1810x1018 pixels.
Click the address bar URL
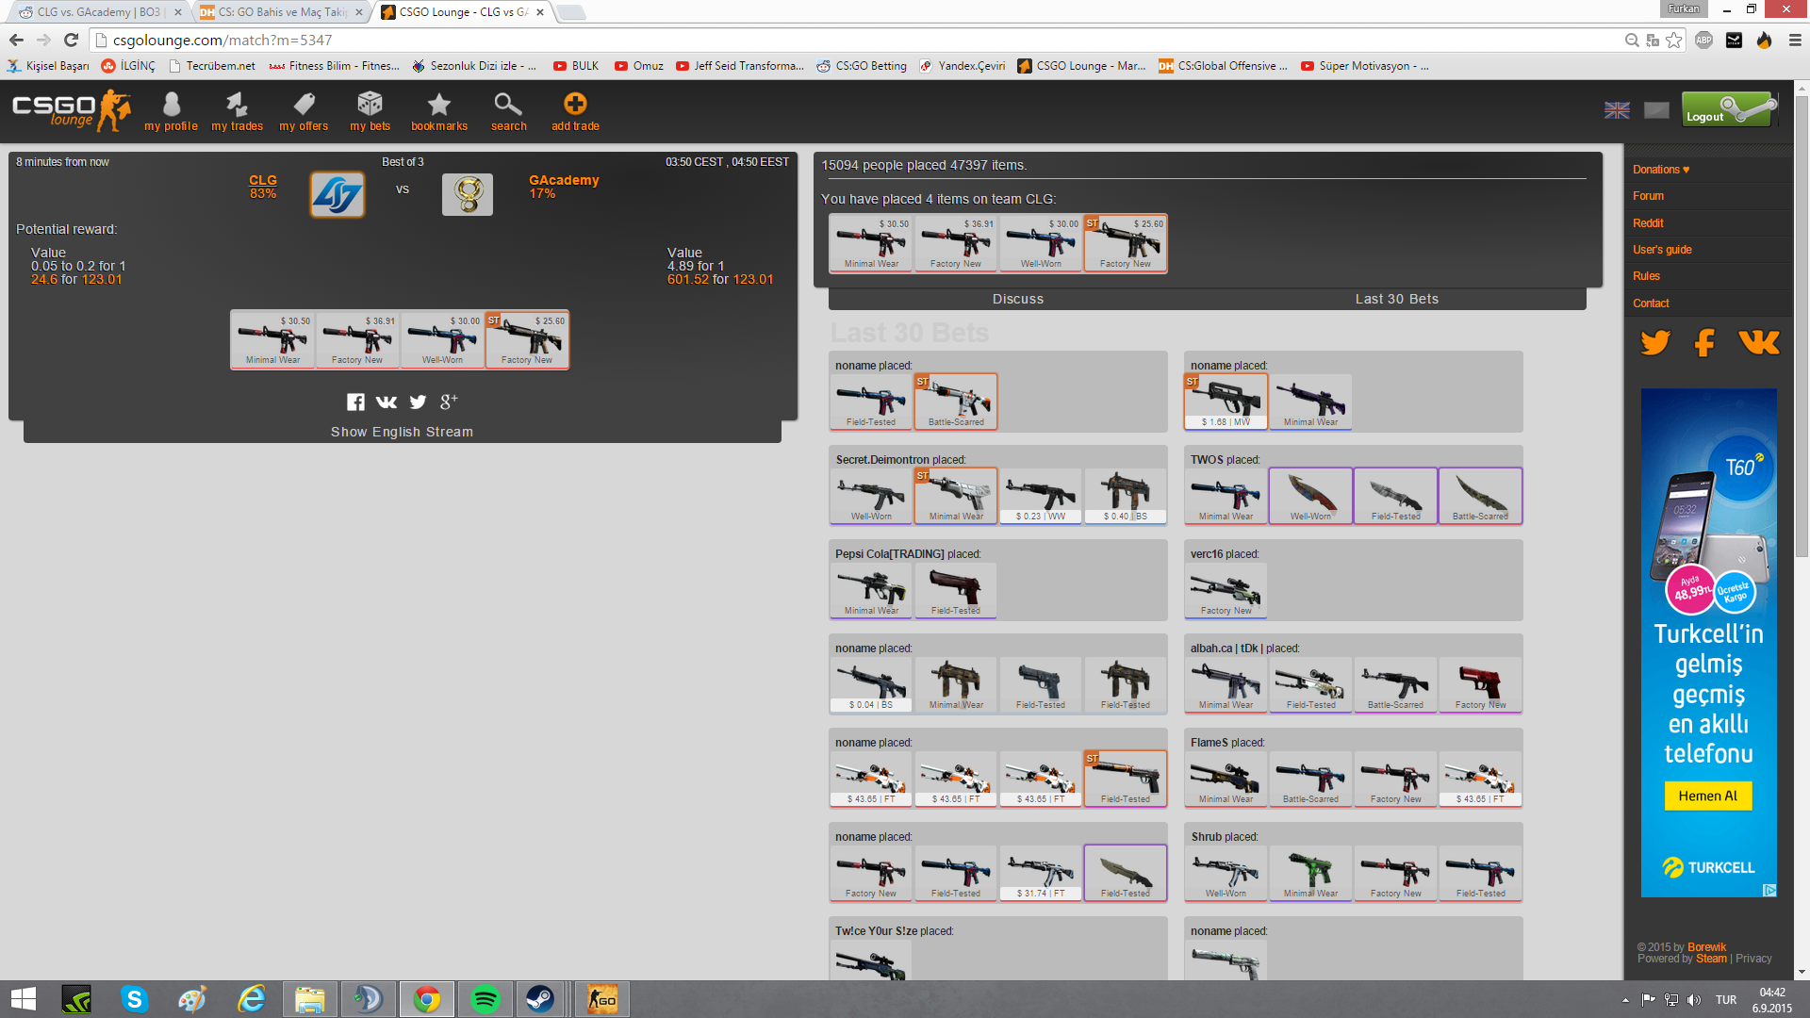(x=222, y=40)
